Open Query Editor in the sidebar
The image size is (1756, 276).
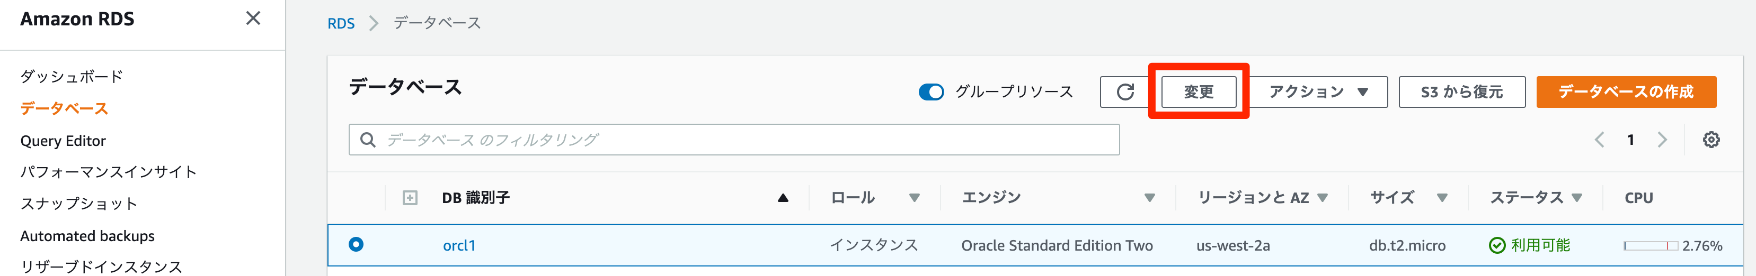pyautogui.click(x=64, y=141)
